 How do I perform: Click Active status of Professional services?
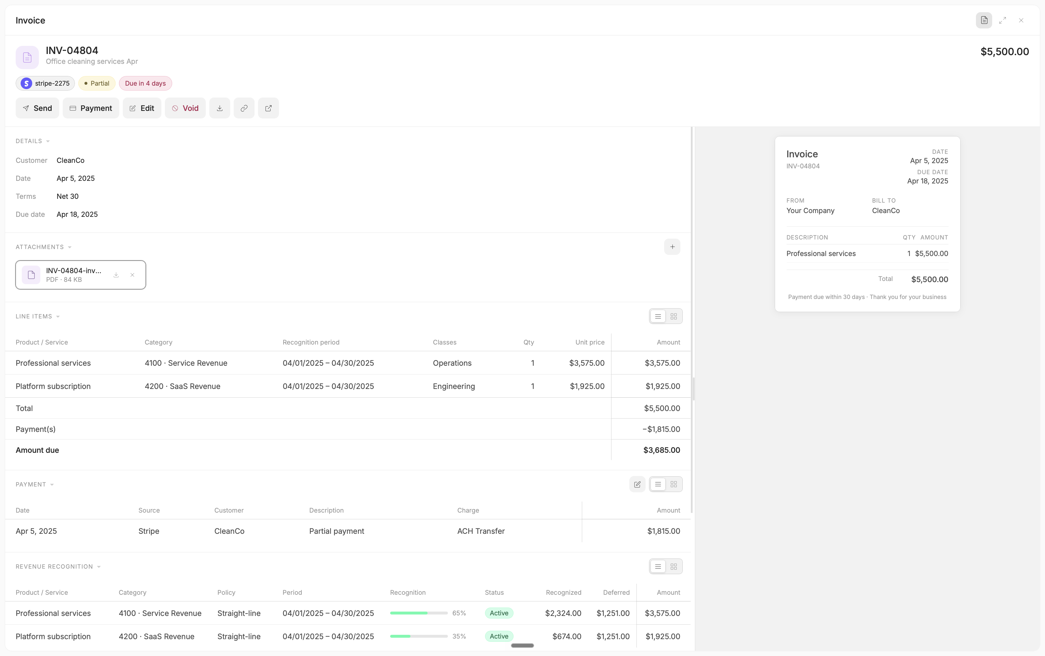click(499, 613)
